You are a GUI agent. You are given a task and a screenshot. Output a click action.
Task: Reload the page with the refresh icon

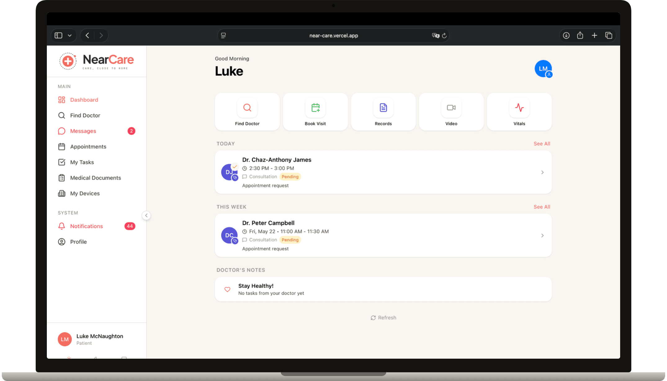[444, 35]
